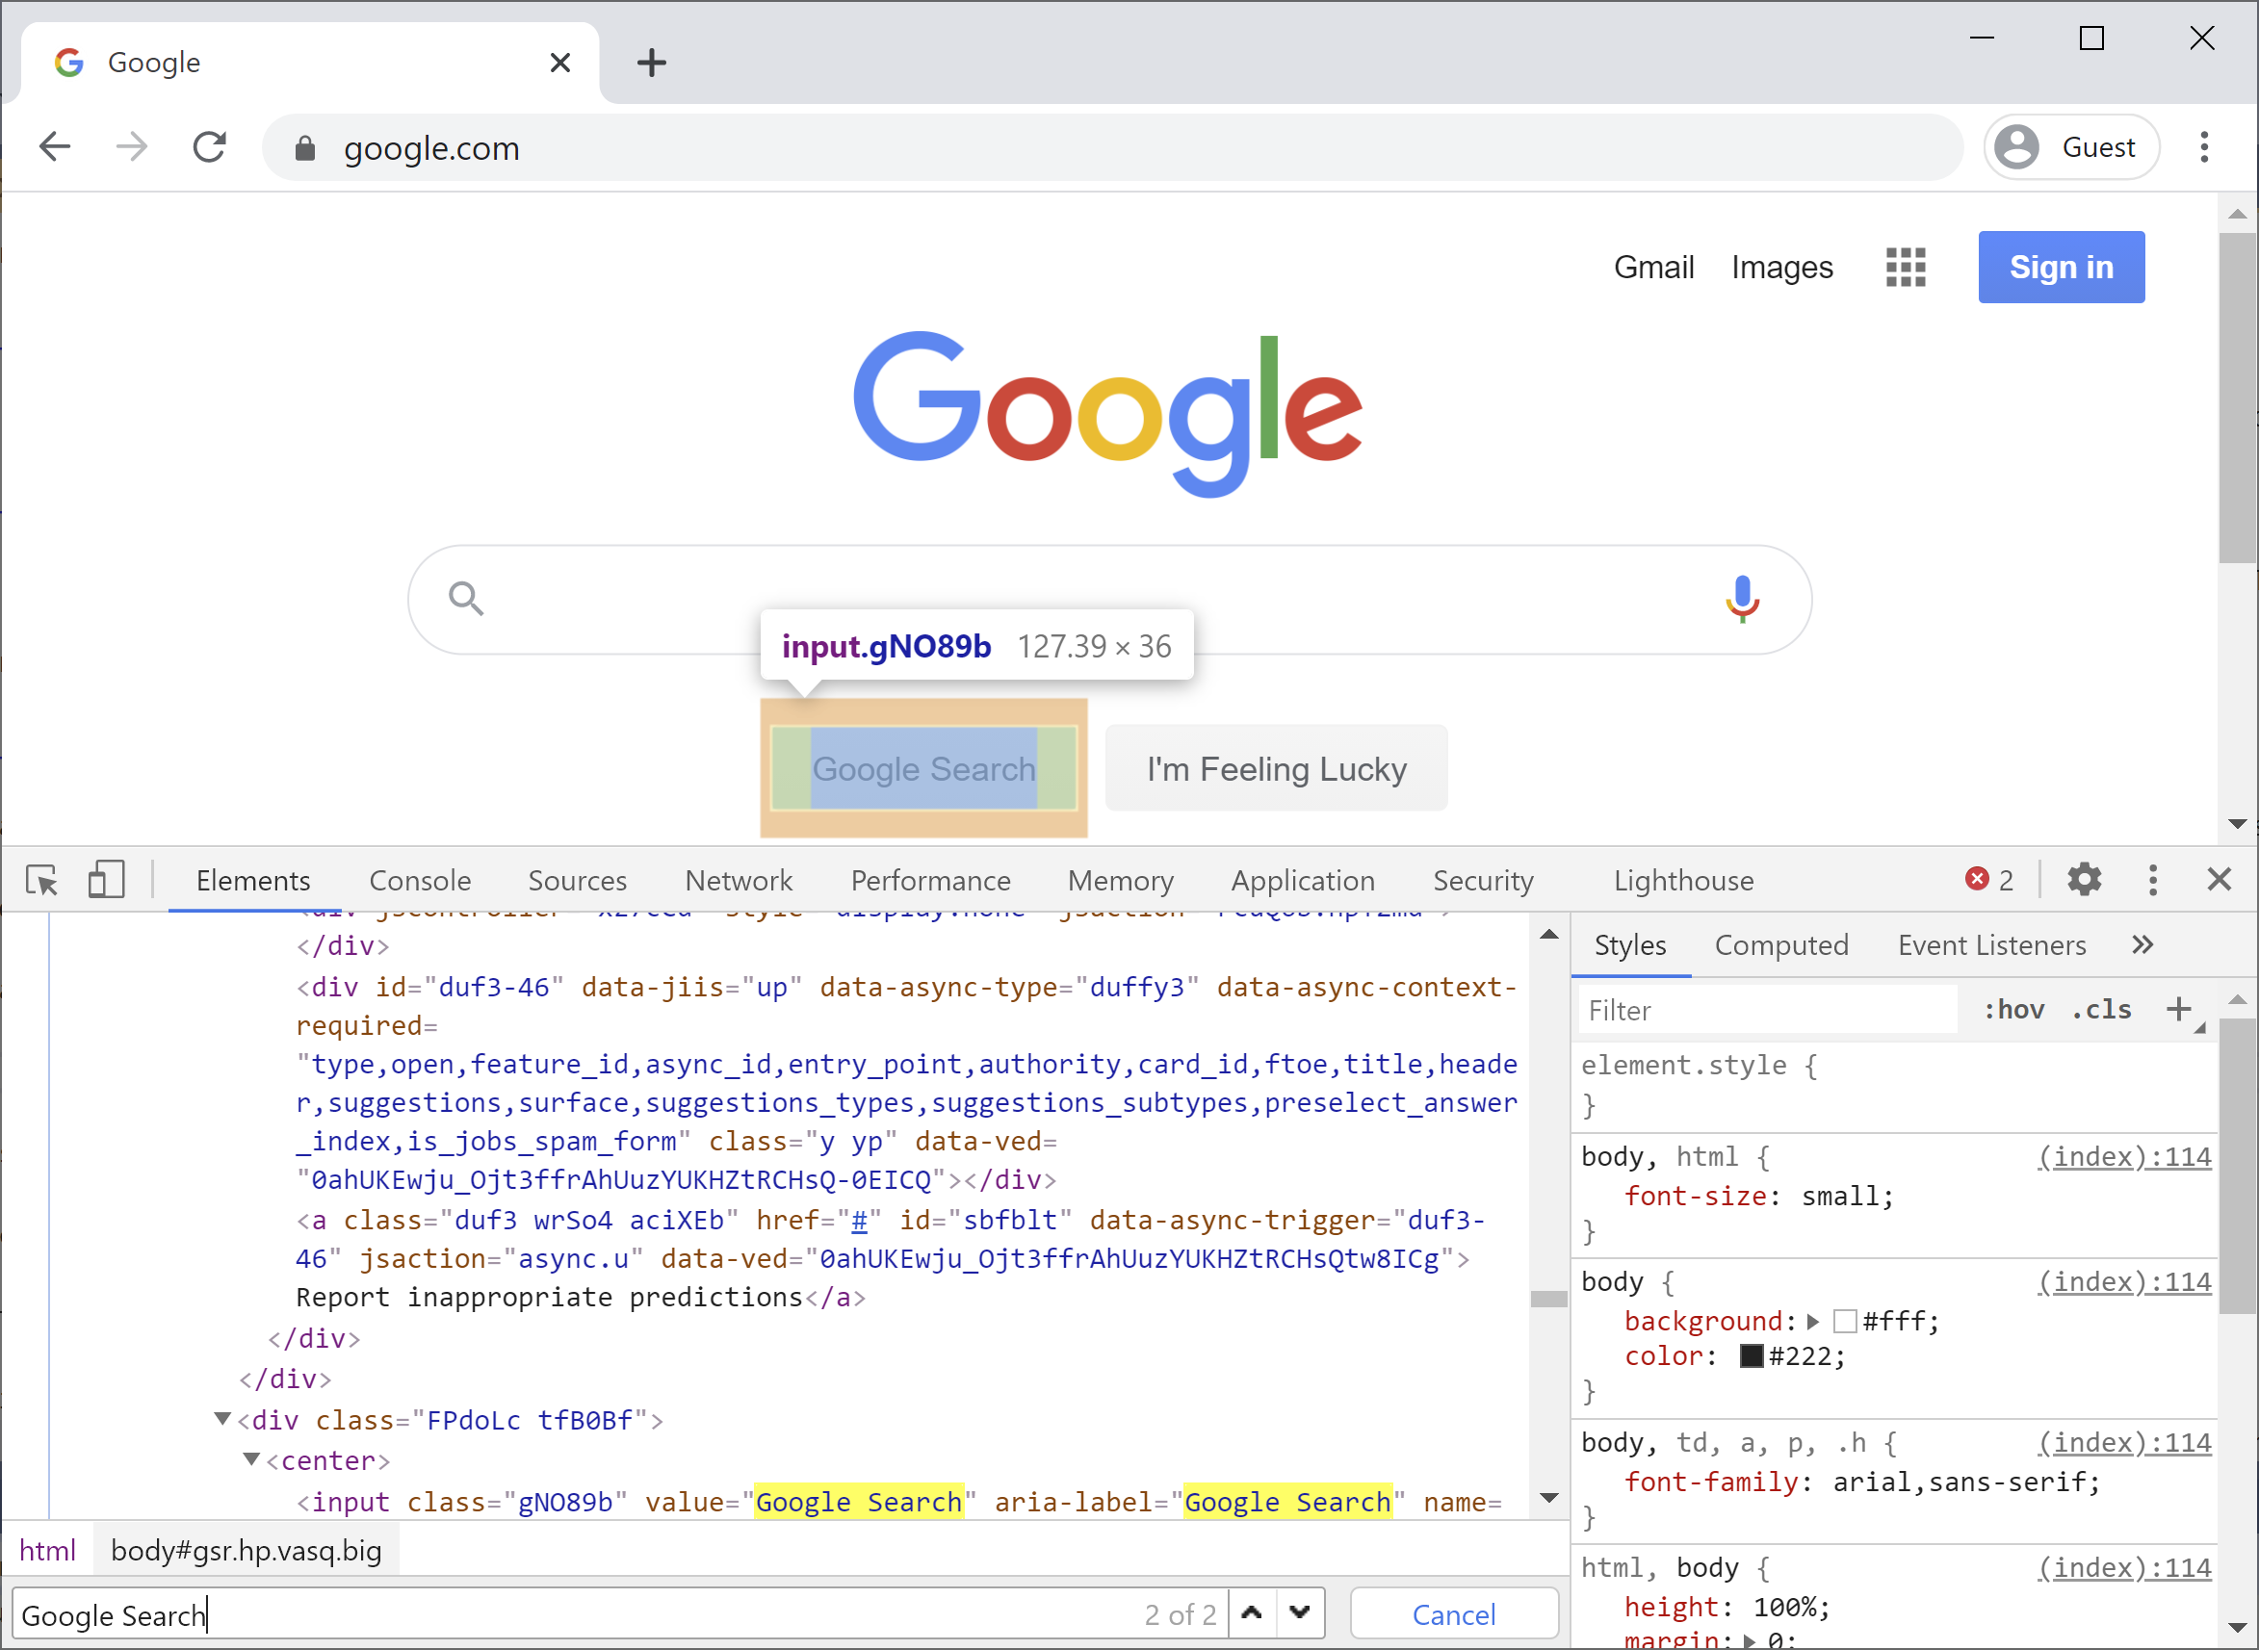Viewport: 2259px width, 1650px height.
Task: Click the I'm Feeling Lucky button
Action: pos(1276,768)
